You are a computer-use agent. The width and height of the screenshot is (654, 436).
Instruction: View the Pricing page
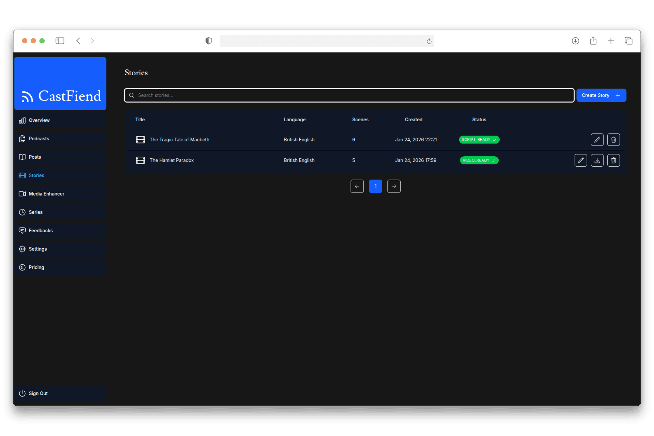pyautogui.click(x=60, y=267)
